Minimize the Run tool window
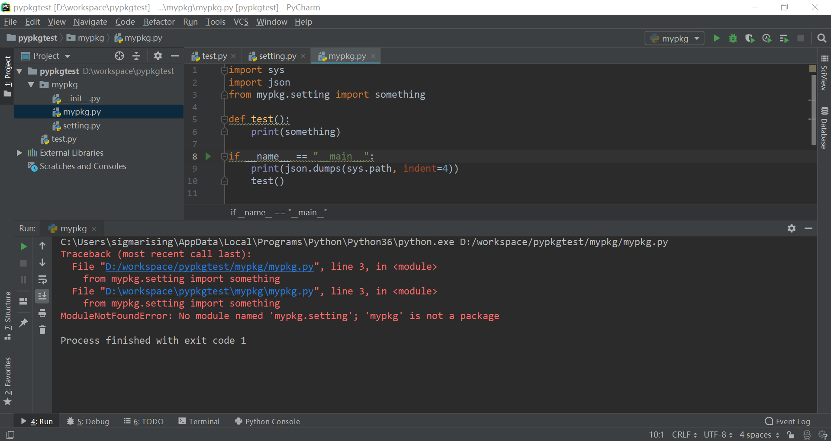Viewport: 831px width, 441px height. tap(808, 228)
